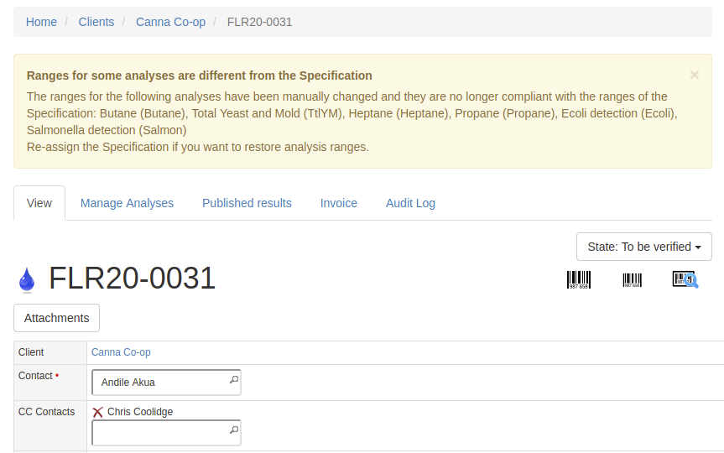Click the small barcode sticker icon
Image resolution: width=724 pixels, height=453 pixels.
coord(632,280)
